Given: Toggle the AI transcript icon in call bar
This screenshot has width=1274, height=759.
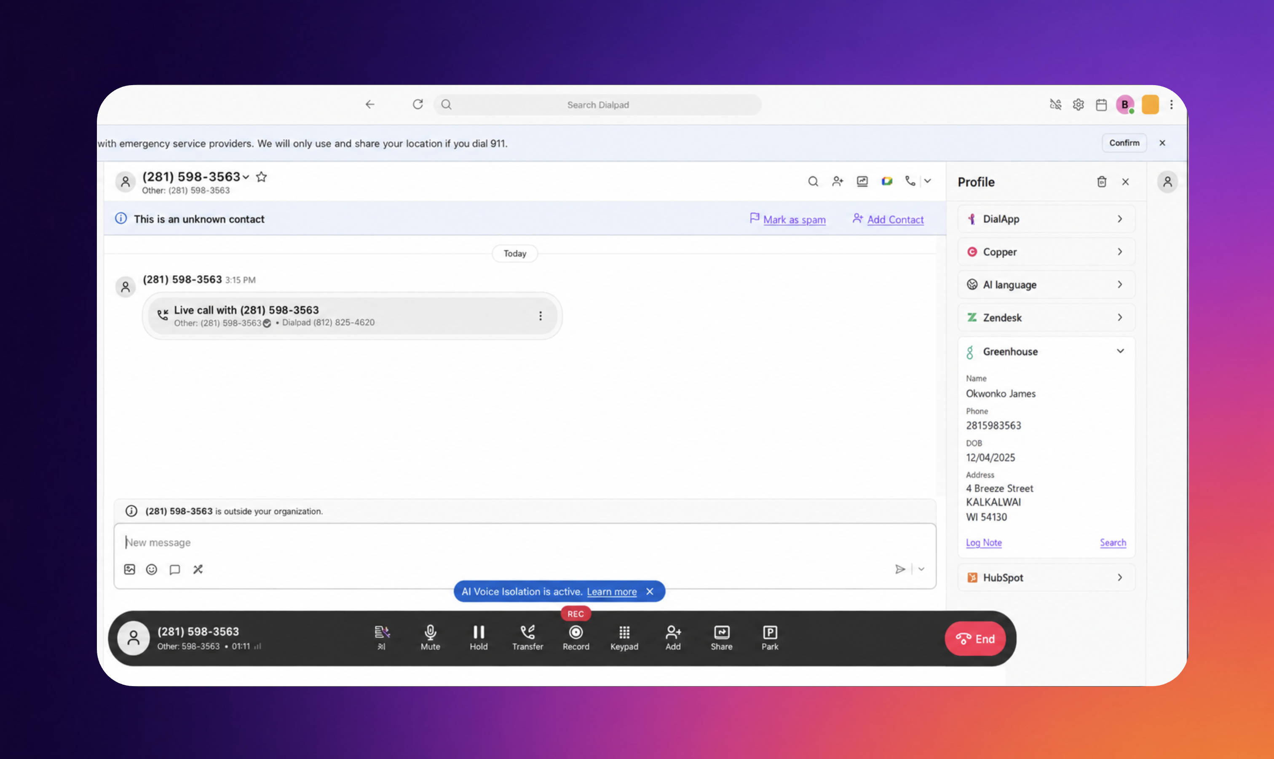Looking at the screenshot, I should click(x=381, y=638).
